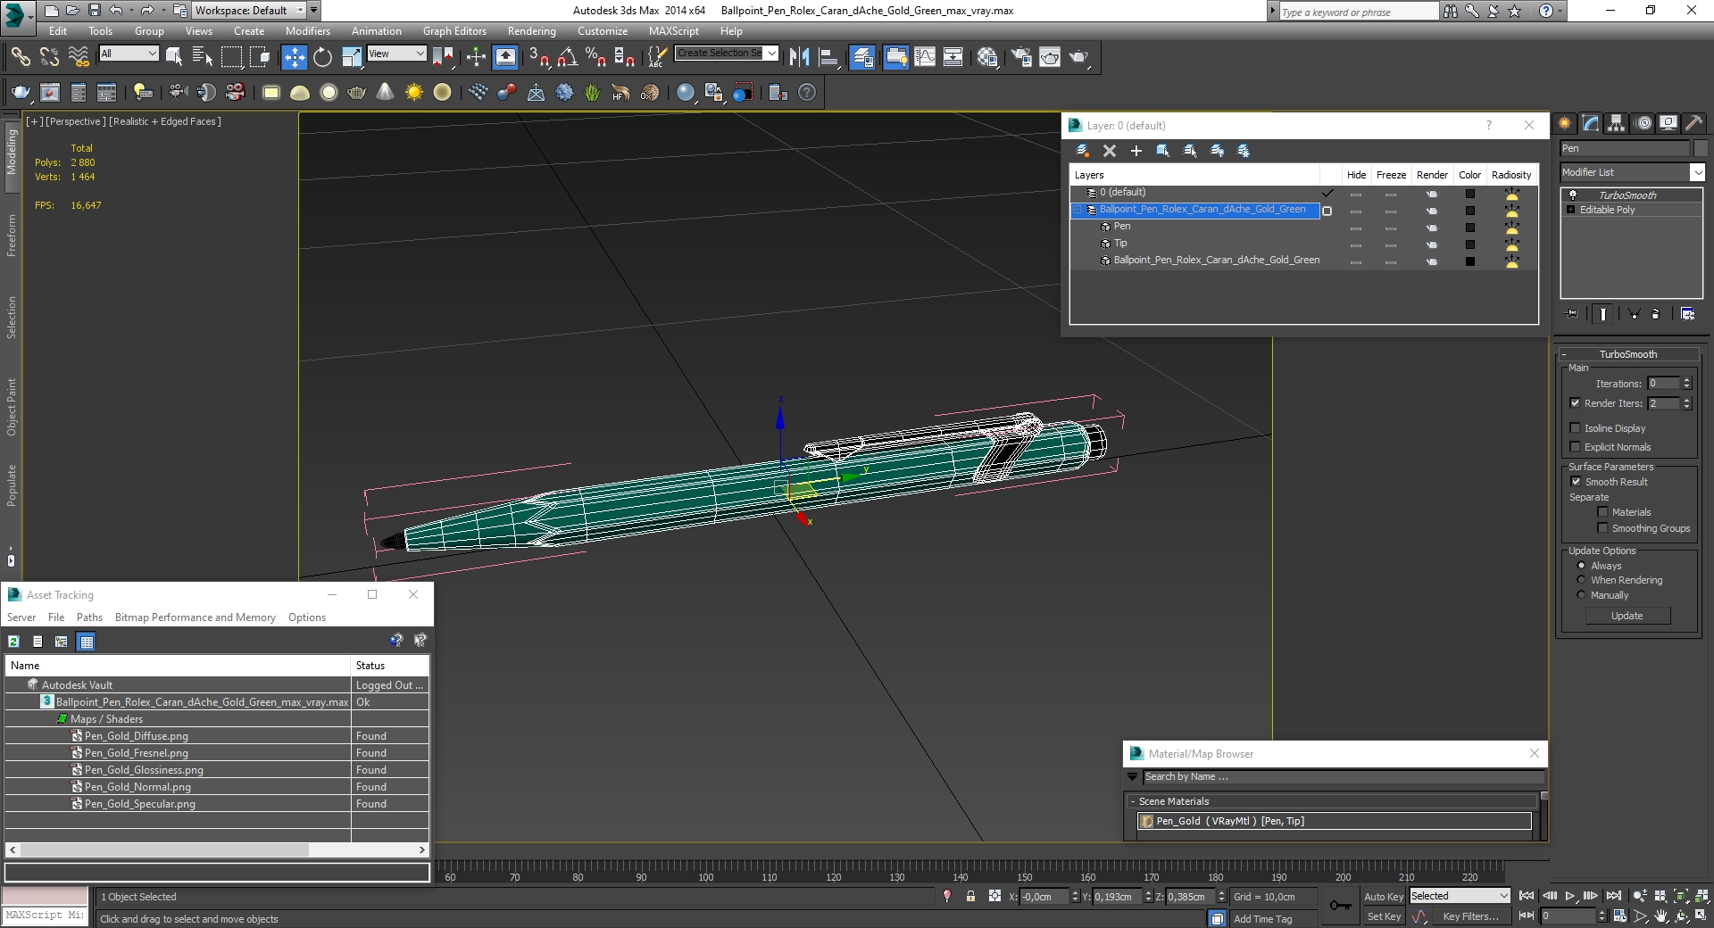Click the Cone primitive icon
Screen dimensions: 1714x928
[385, 92]
